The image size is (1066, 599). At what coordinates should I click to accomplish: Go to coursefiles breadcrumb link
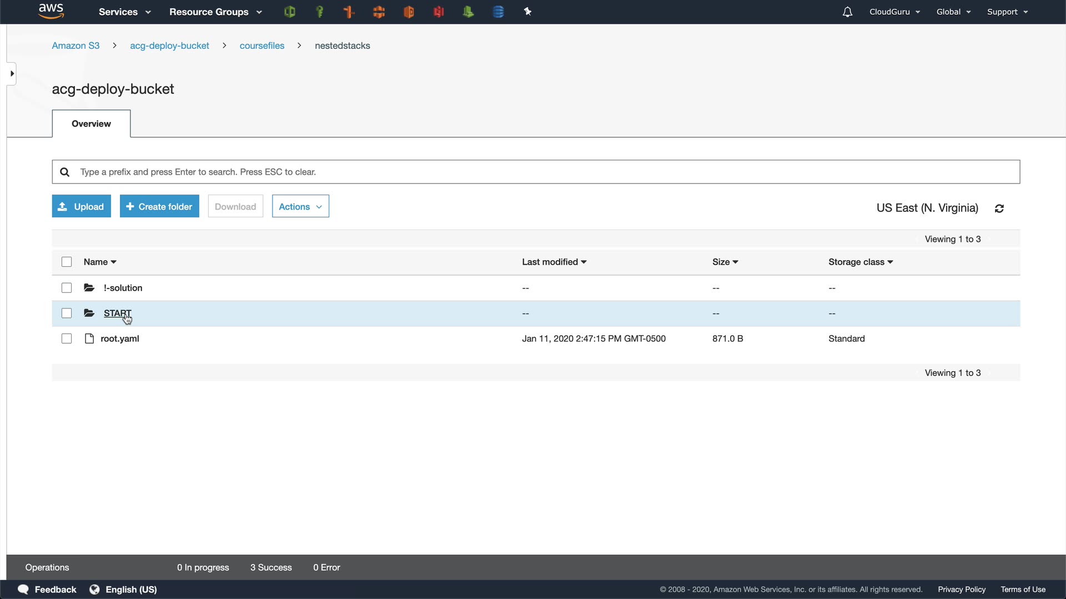262,45
